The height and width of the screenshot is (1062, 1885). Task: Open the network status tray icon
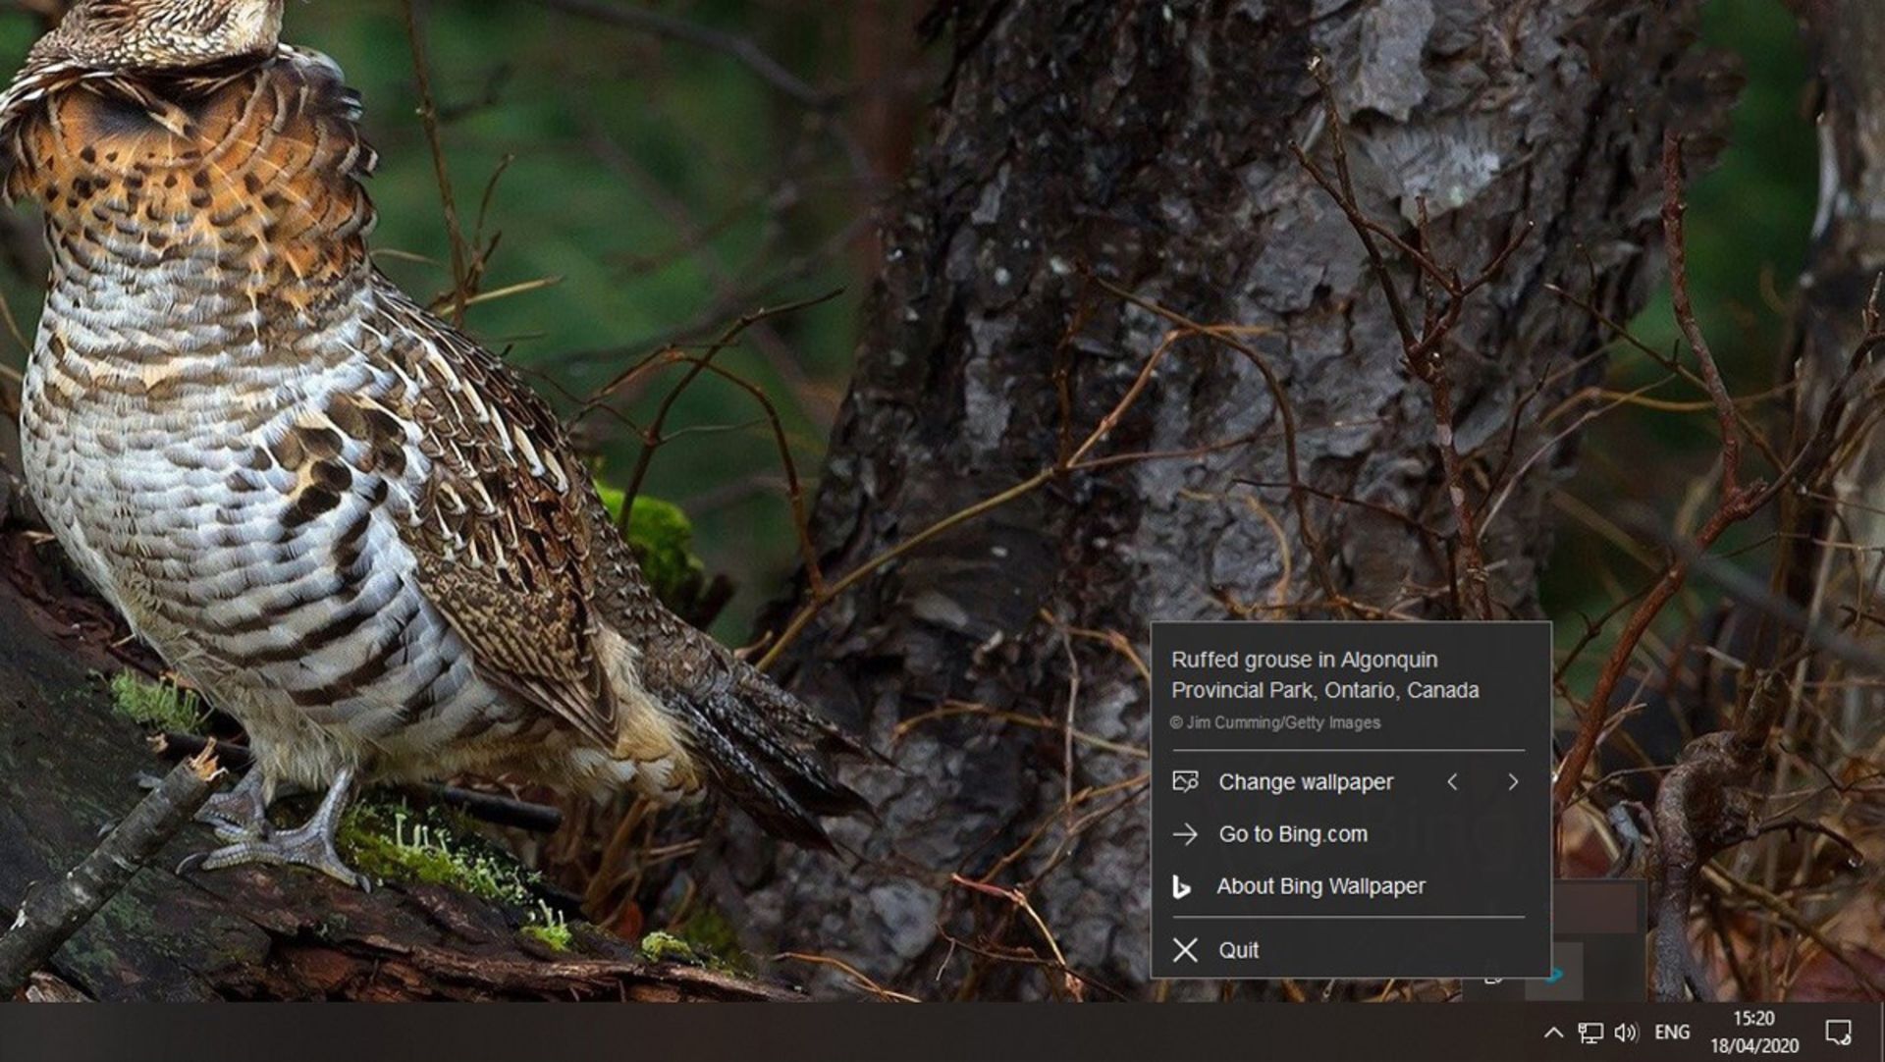pos(1589,1033)
